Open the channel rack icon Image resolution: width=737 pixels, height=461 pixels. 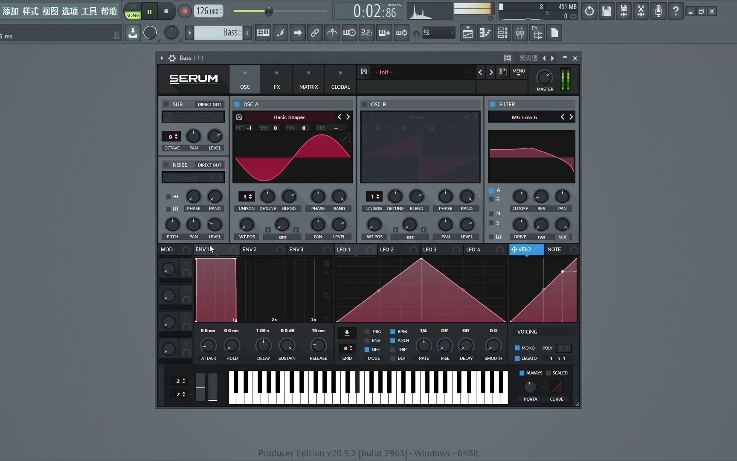[x=502, y=33]
